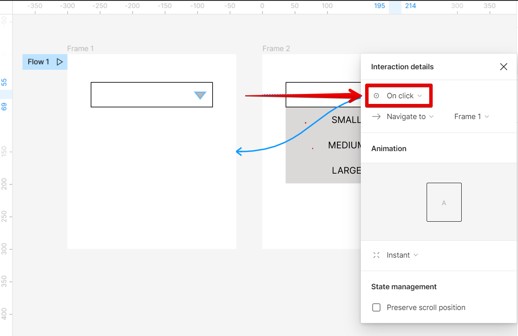Click the Navigate to arrow icon
This screenshot has width=518, height=336.
(x=376, y=116)
